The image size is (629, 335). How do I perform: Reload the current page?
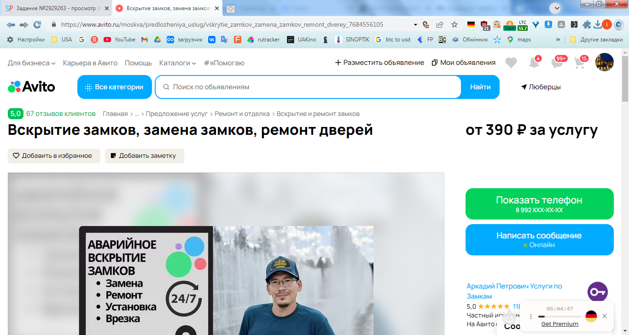37,24
